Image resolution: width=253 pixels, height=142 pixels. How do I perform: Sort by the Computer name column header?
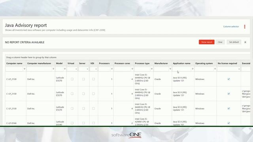click(14, 64)
